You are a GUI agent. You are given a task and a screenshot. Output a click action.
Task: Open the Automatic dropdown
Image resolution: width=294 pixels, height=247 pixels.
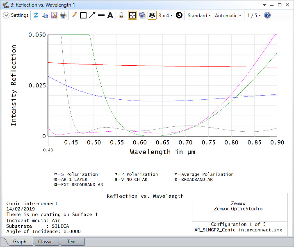(x=228, y=15)
